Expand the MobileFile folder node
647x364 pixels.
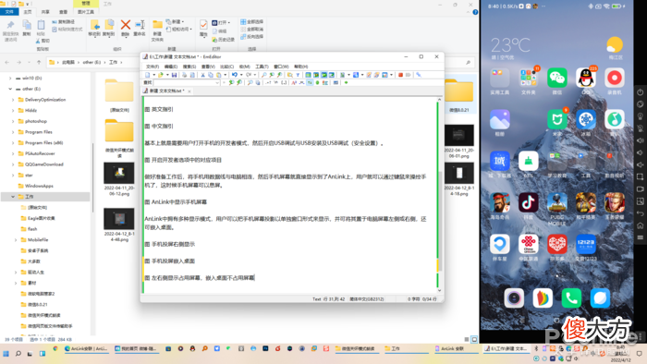(16, 239)
